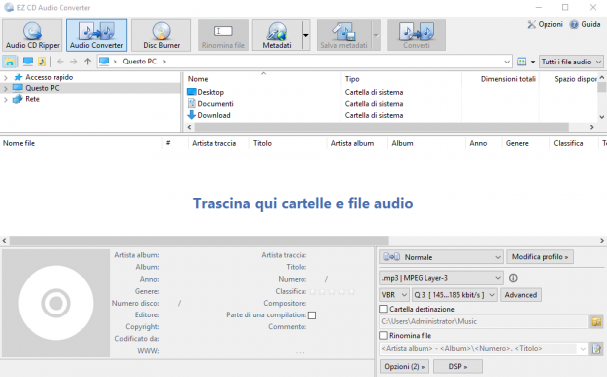Expand the Rete tree node

[5, 99]
